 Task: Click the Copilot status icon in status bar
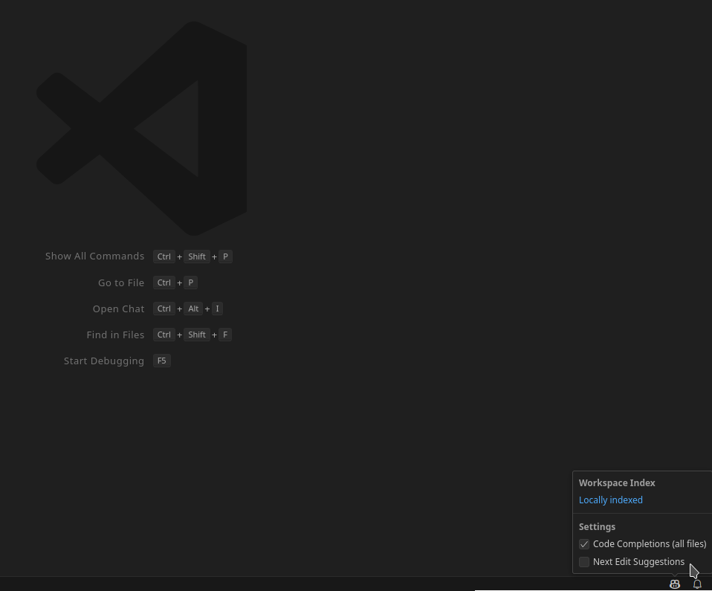click(674, 584)
